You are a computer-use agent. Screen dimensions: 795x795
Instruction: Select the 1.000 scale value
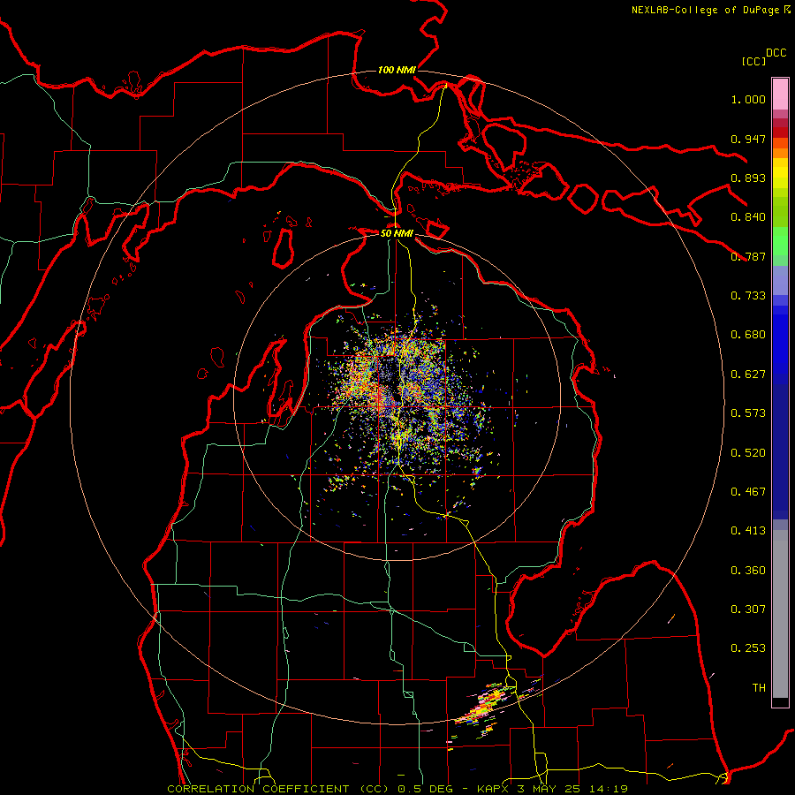[x=748, y=99]
